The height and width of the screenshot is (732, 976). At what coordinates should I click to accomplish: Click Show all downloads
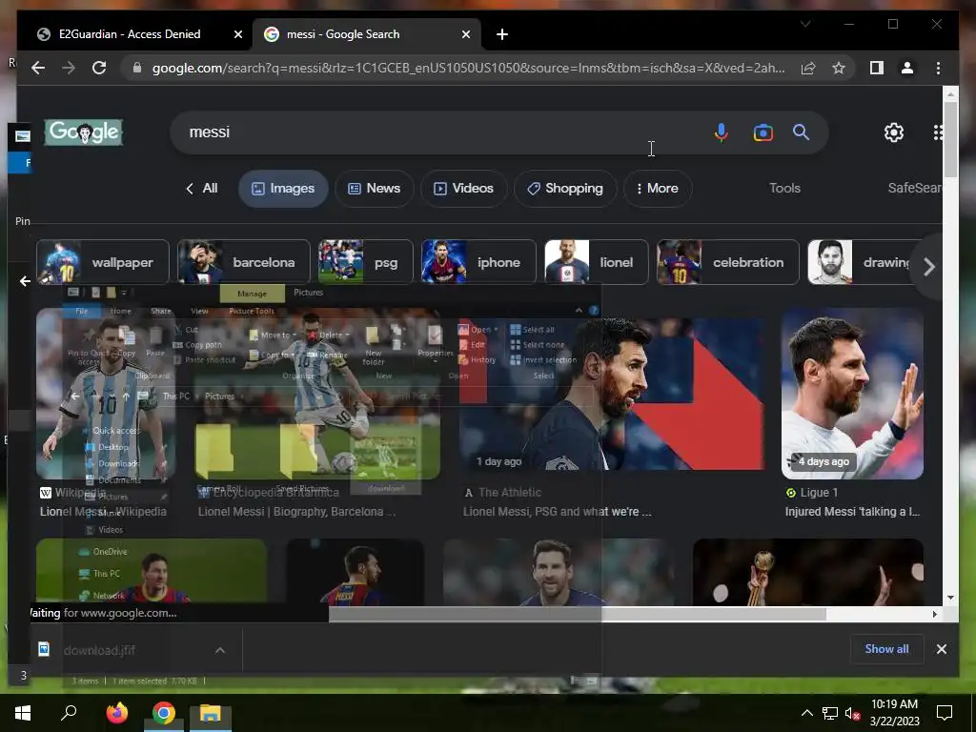point(886,648)
